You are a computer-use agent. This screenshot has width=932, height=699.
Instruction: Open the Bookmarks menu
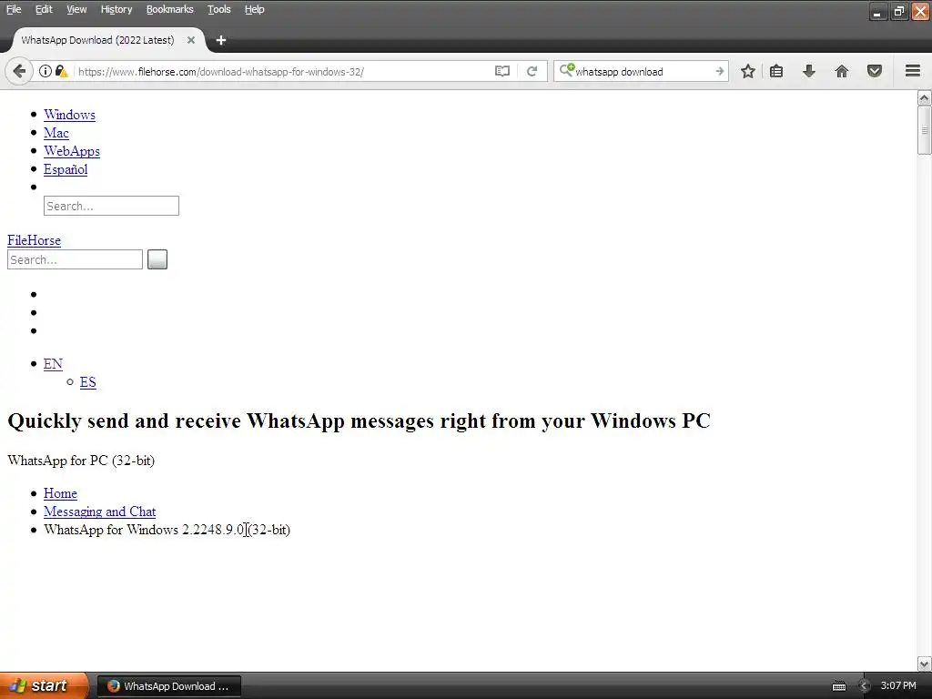click(170, 9)
